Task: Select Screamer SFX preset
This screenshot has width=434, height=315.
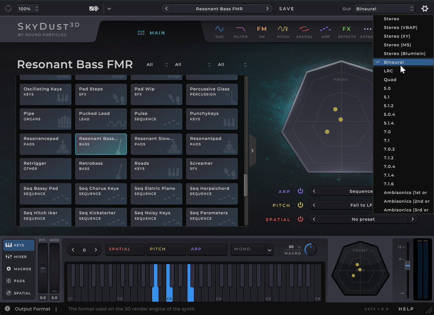Action: [212, 169]
